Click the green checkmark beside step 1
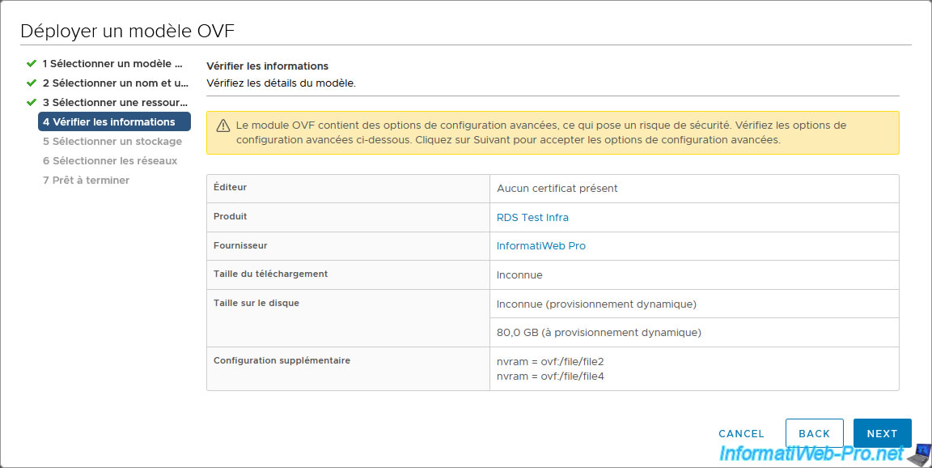The height and width of the screenshot is (468, 932). point(32,63)
